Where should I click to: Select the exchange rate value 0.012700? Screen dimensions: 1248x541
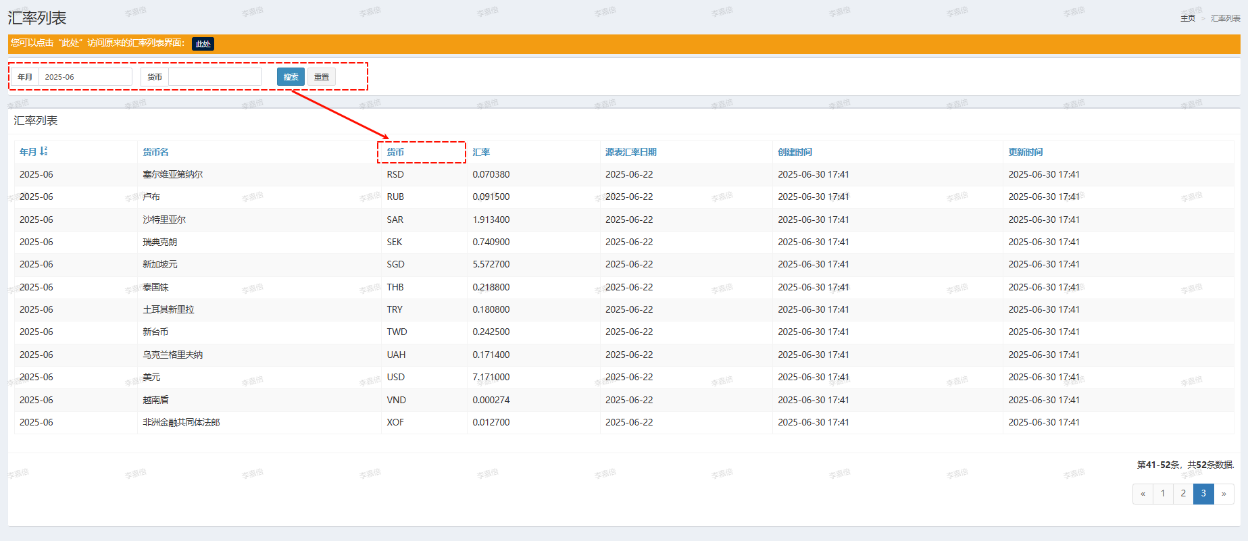(x=491, y=422)
